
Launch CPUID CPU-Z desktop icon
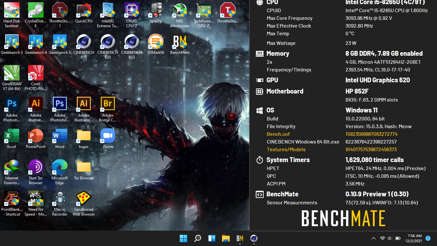132,15
